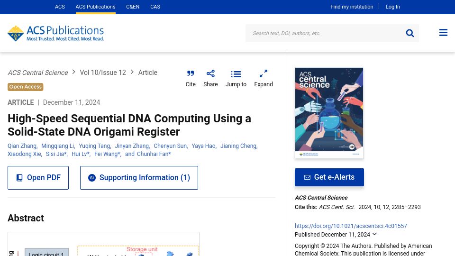Screen dimensions: 455x256
Task: Click the Abstract heading
Action: point(26,218)
